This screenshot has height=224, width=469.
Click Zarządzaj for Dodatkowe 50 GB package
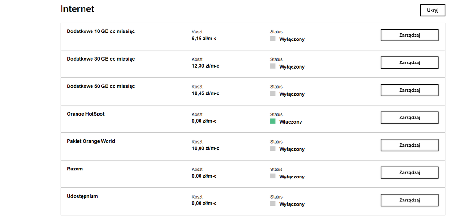point(409,90)
